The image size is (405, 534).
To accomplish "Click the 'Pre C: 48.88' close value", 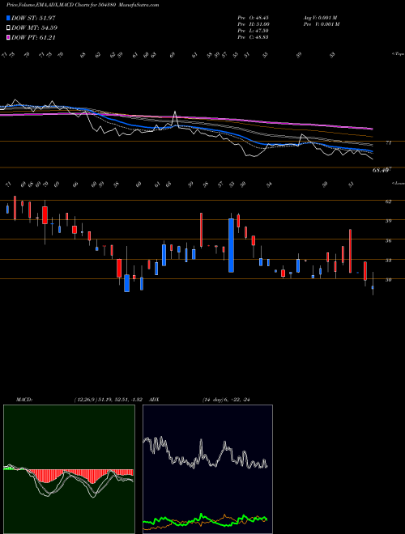I will pyautogui.click(x=254, y=37).
